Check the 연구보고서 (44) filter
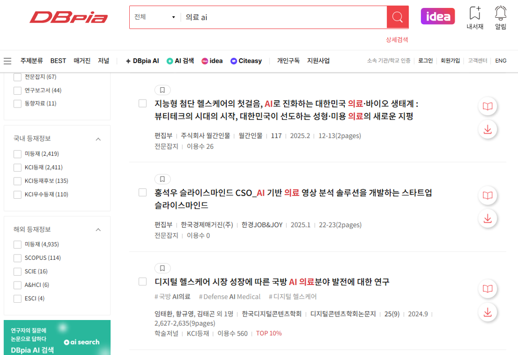Screen dimensions: 518x355 coord(17,91)
